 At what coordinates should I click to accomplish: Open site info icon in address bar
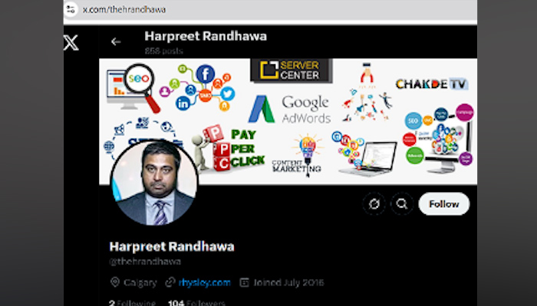pyautogui.click(x=71, y=9)
